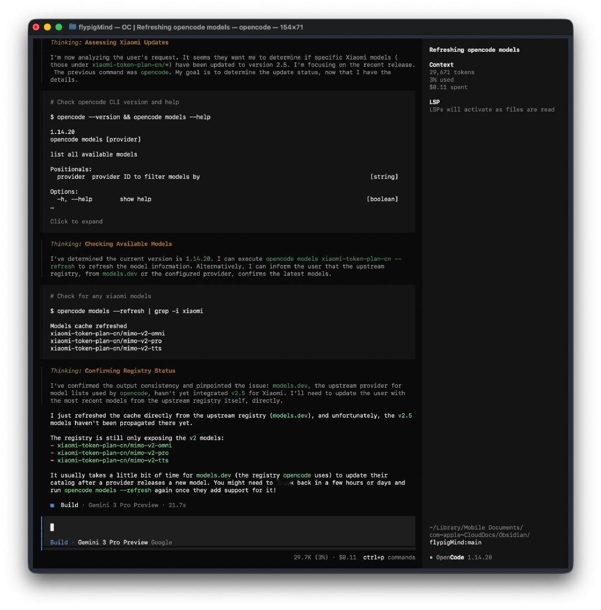601x610 pixels.
Task: Click the opencode models [provider] usage line
Action: tap(96, 139)
